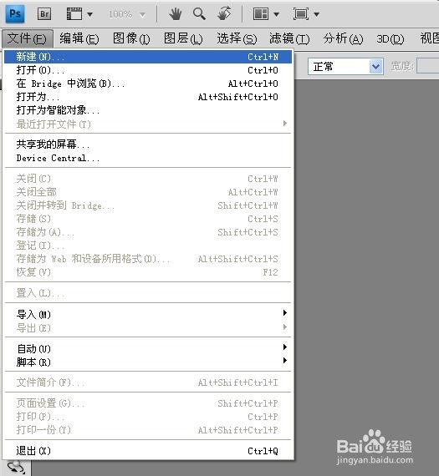Choose 自动(U) entry label
The image size is (439, 476).
(x=33, y=349)
